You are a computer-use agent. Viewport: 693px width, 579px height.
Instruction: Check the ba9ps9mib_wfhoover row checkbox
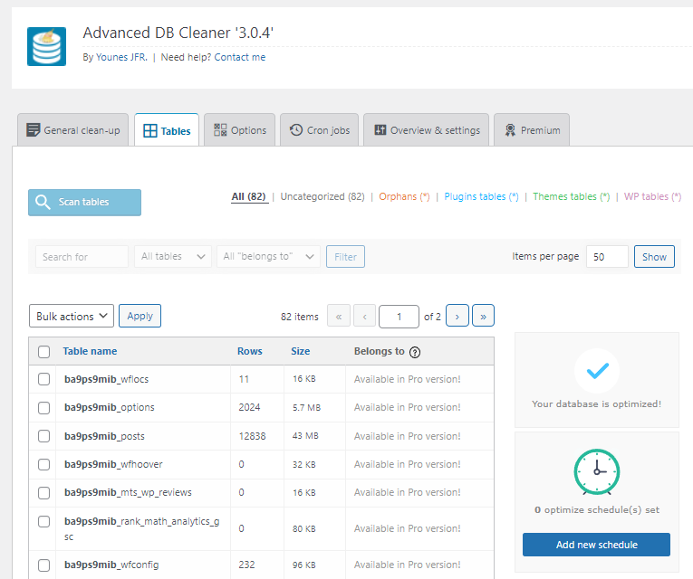click(43, 464)
